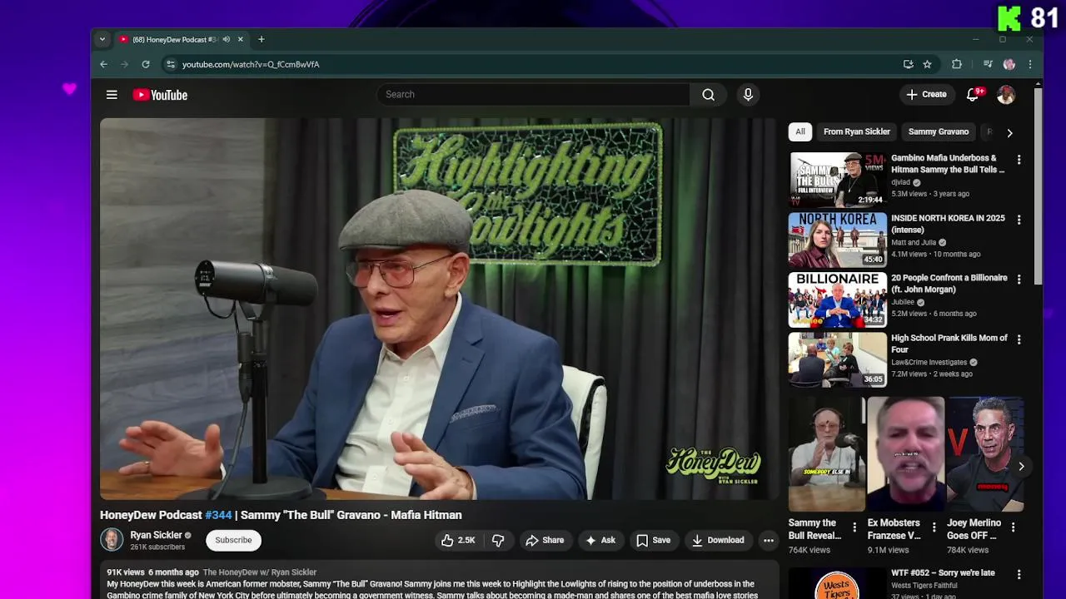Go forward in the browser
This screenshot has width=1066, height=599.
tap(125, 64)
